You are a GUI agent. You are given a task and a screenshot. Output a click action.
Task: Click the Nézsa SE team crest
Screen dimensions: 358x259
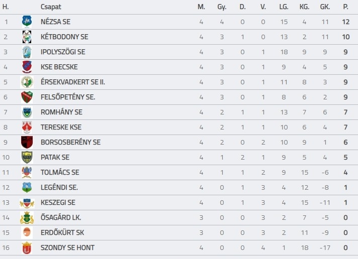coord(27,22)
